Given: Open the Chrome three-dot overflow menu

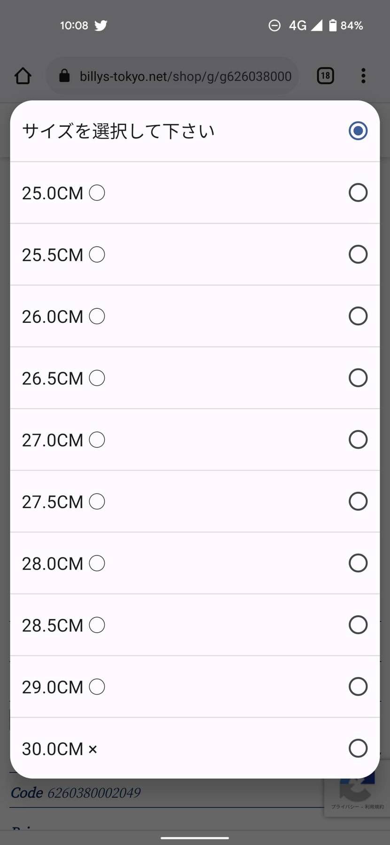Looking at the screenshot, I should [x=363, y=76].
